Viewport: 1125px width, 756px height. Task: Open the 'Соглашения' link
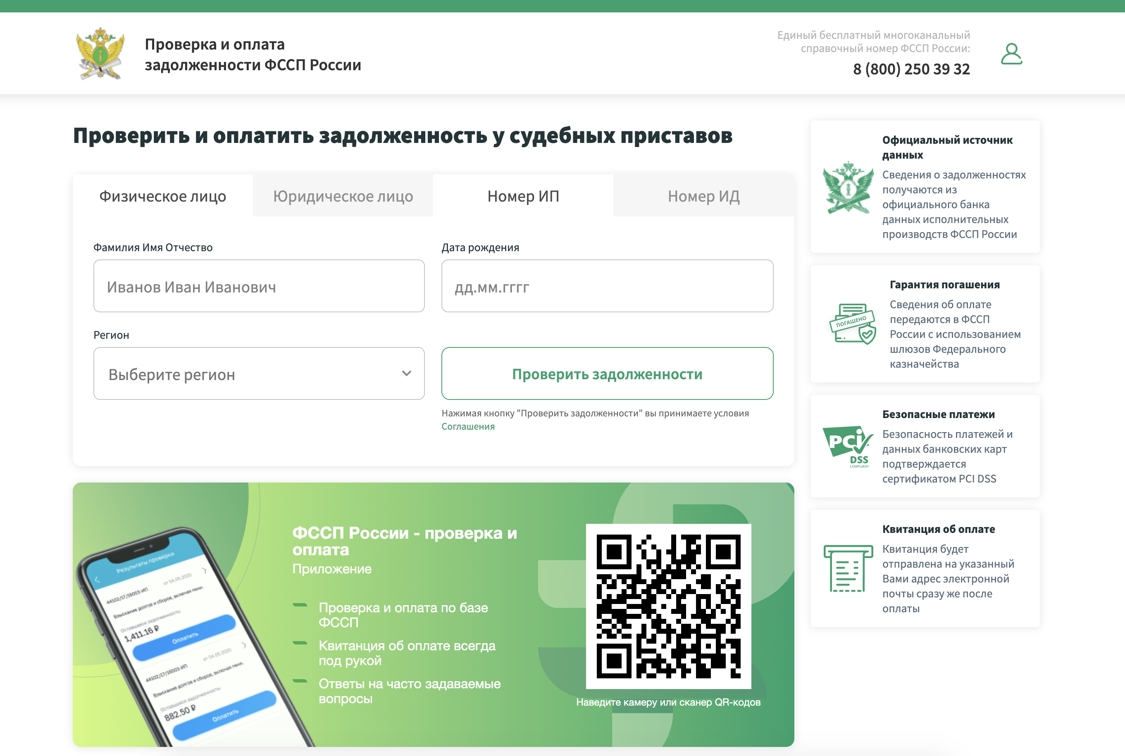click(468, 427)
